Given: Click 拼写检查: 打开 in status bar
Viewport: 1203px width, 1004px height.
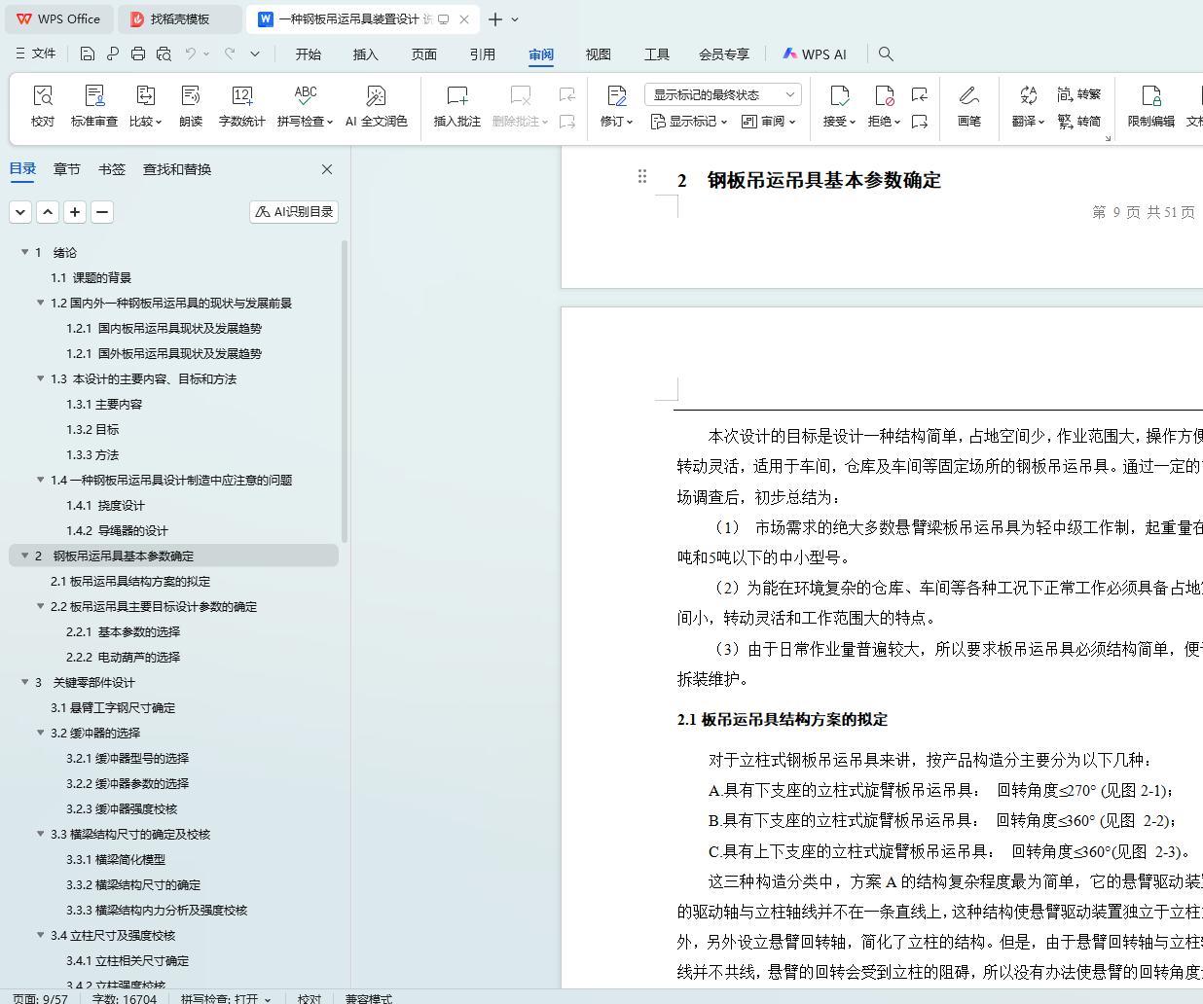Looking at the screenshot, I should coord(226,998).
